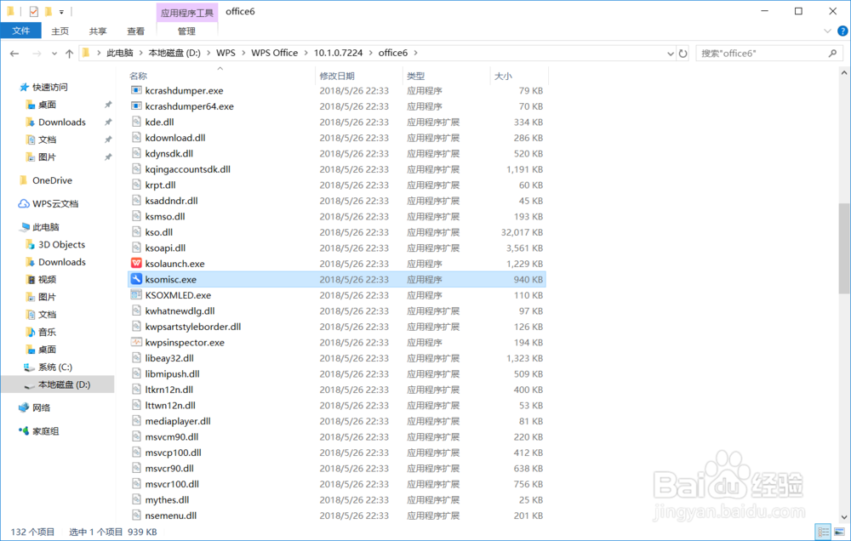Viewport: 851px width, 541px height.
Task: Click the file list scroll up arrow
Action: 844,72
